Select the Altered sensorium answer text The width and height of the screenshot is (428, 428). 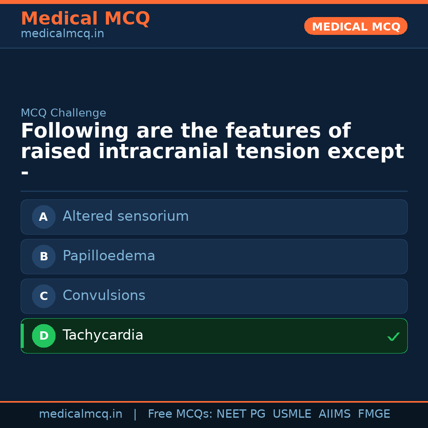[126, 216]
